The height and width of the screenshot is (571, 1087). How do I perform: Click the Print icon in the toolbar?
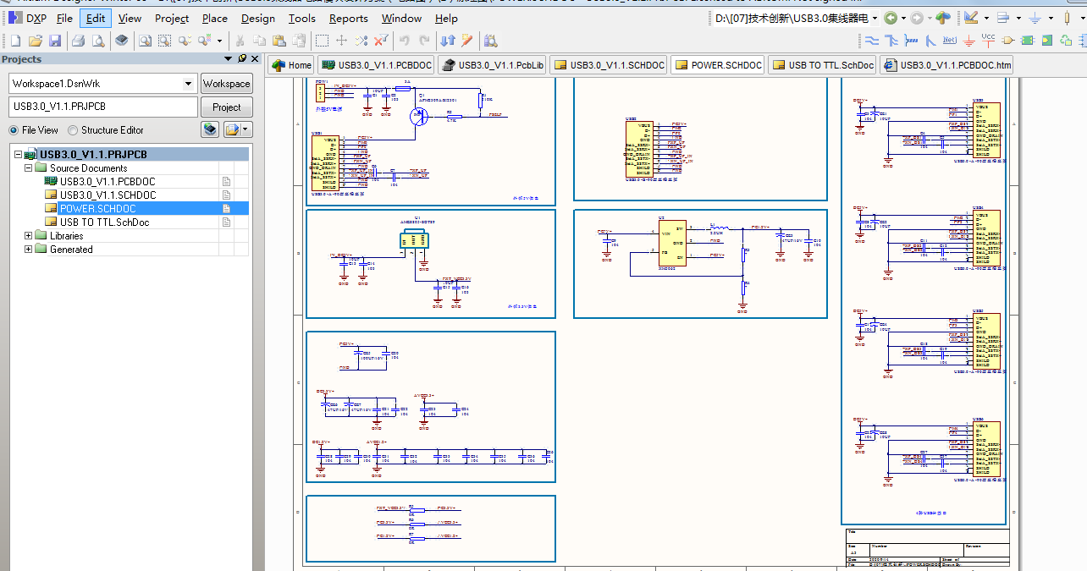click(78, 40)
